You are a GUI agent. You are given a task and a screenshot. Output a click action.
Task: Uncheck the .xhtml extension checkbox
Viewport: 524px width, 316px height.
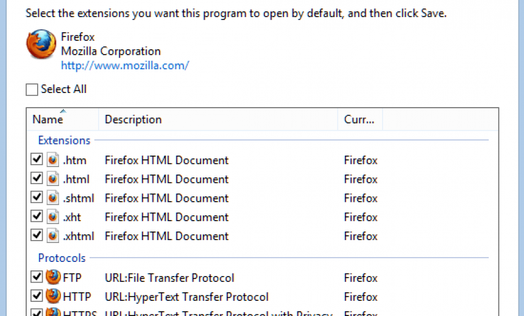(37, 236)
